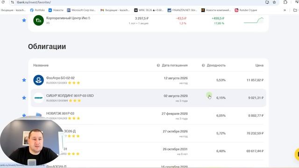Viewport: 299px width, 168px height.
Task: Open НОВАТЭК 001Р-03 bond
Action: 60,113
